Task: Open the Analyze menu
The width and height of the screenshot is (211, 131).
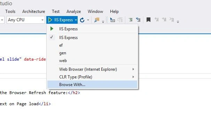Action: pos(73,11)
